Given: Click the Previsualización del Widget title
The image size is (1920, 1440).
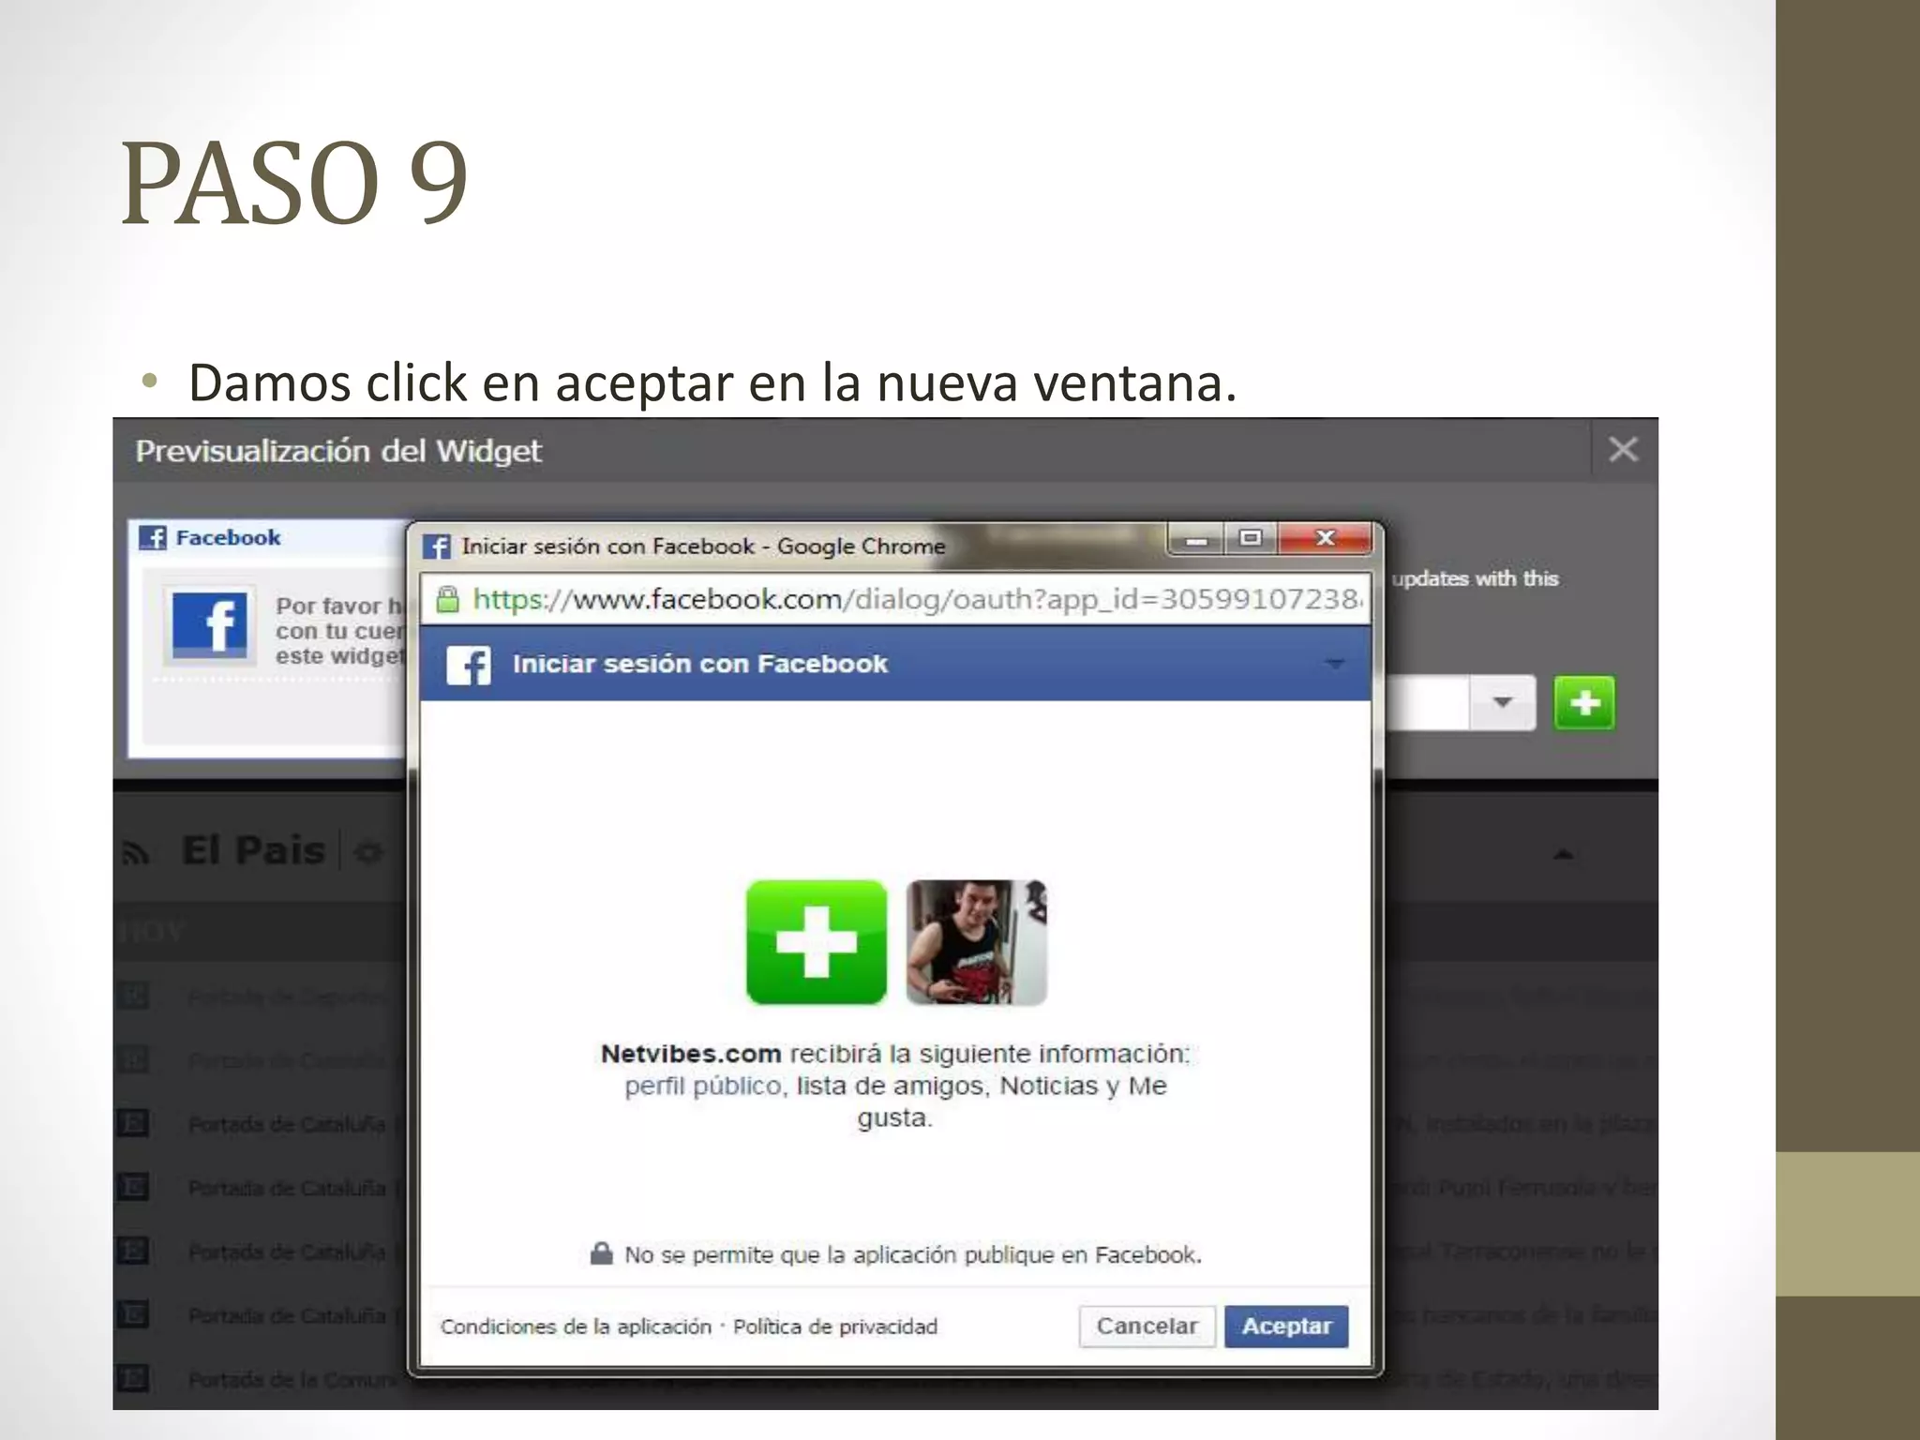Looking at the screenshot, I should coord(338,451).
